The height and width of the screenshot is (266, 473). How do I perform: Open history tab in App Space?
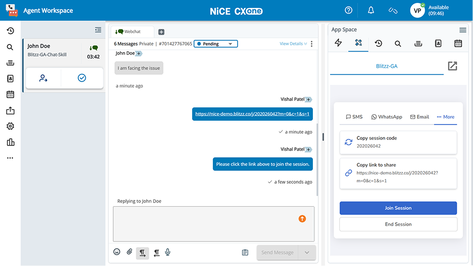[x=378, y=43]
